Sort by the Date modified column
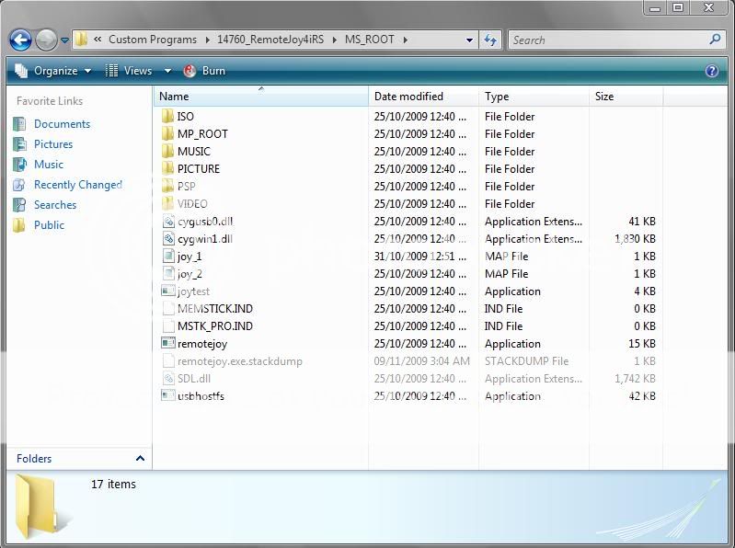Screen dimensions: 735x548 click(x=408, y=97)
